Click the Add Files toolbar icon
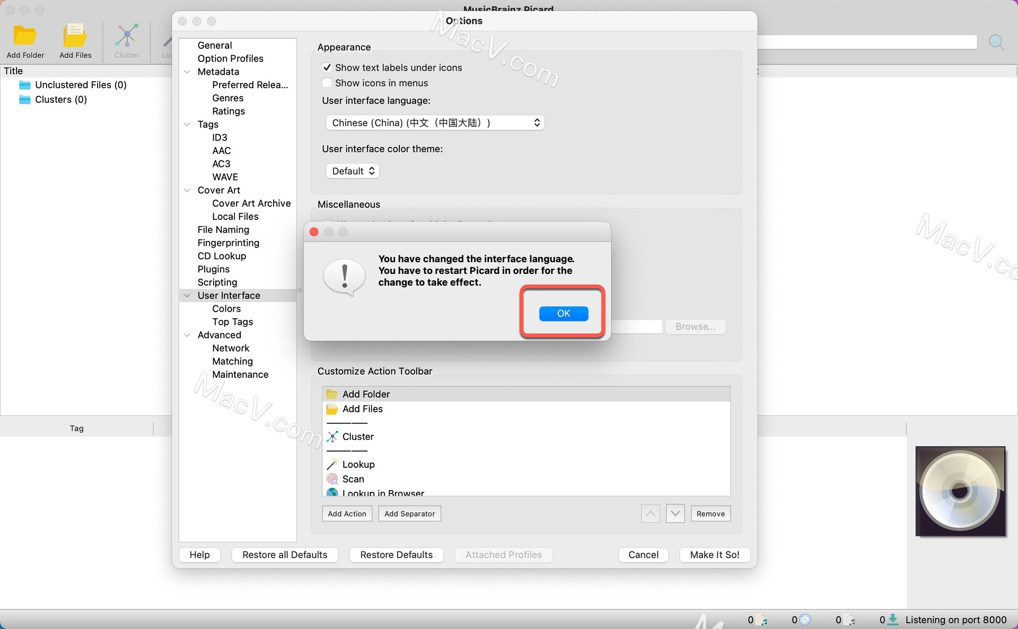Viewport: 1018px width, 629px height. tap(75, 36)
